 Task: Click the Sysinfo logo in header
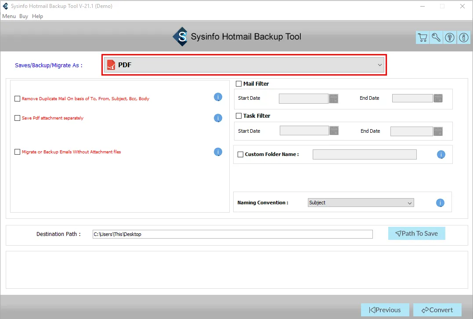181,36
